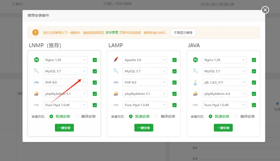The width and height of the screenshot is (280, 161).
Task: Click the phpMyAdmin sailboat icon in JAVA panel
Action: pyautogui.click(x=195, y=94)
